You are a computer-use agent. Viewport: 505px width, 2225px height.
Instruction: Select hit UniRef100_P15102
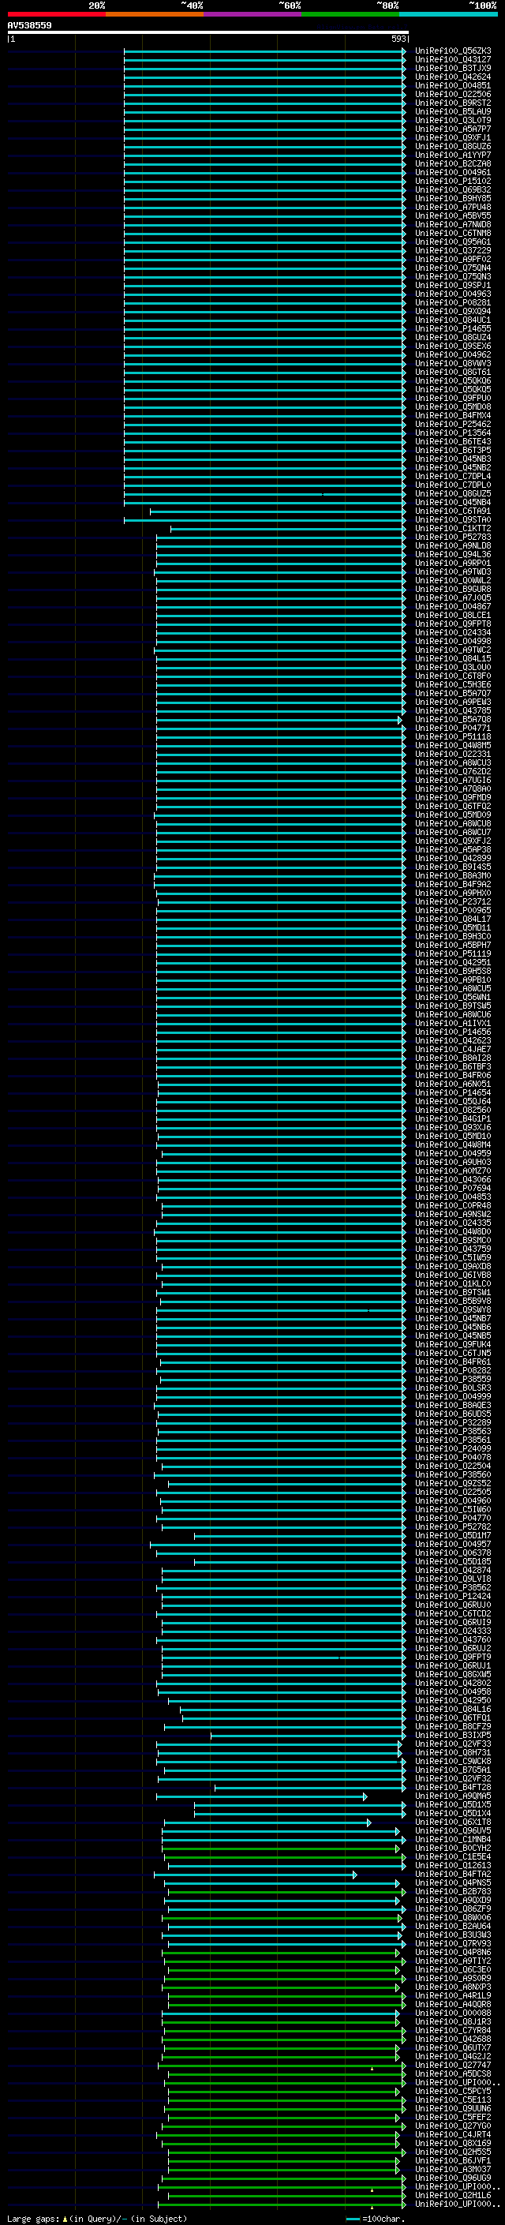(453, 182)
